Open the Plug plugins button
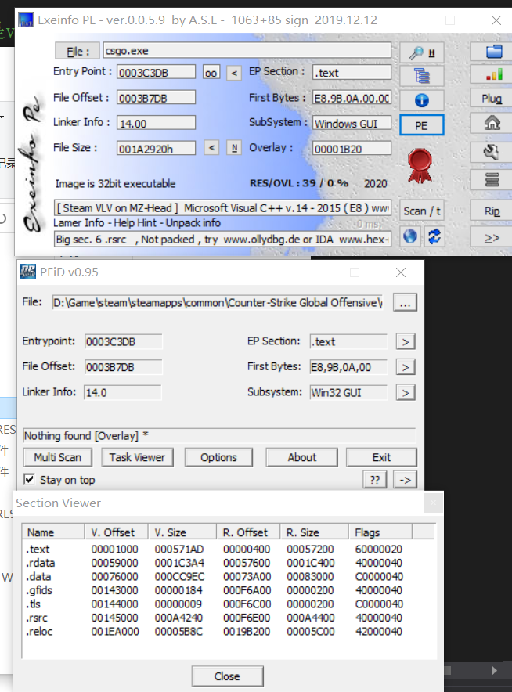 click(492, 98)
